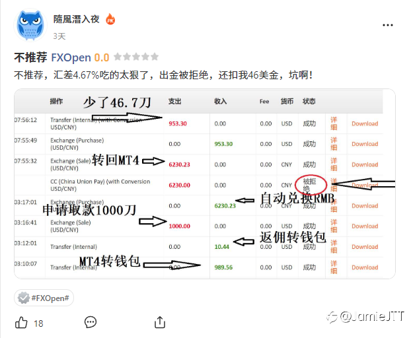Image resolution: width=409 pixels, height=338 pixels.
Task: Click Download for the 1000.00 row
Action: click(365, 226)
